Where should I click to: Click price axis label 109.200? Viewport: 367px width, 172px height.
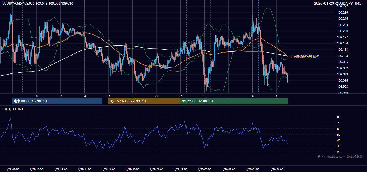click(x=343, y=31)
